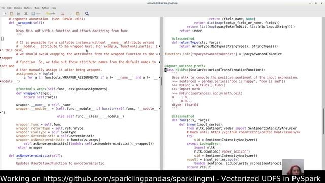The width and height of the screenshot is (325, 183).
Task: Click 'wrapper.deterministic = self.deterministic' line
Action: (55, 136)
